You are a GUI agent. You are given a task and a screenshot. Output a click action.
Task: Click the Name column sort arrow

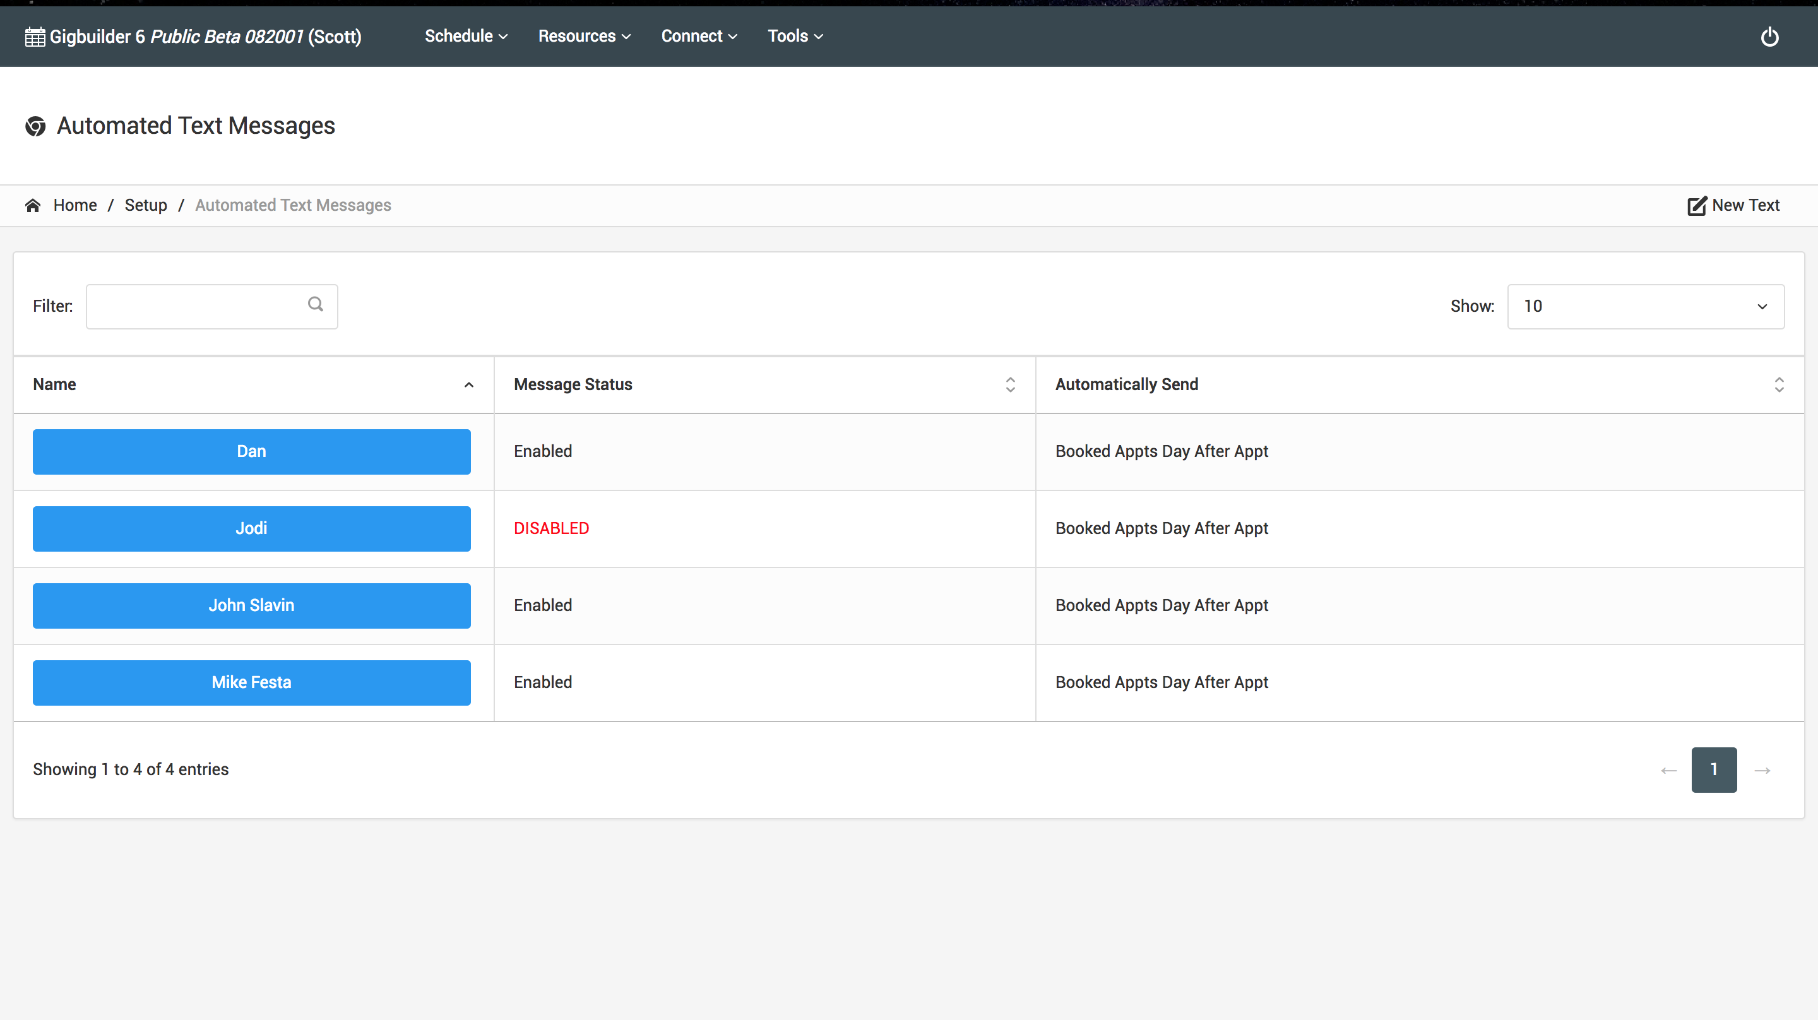tap(468, 384)
